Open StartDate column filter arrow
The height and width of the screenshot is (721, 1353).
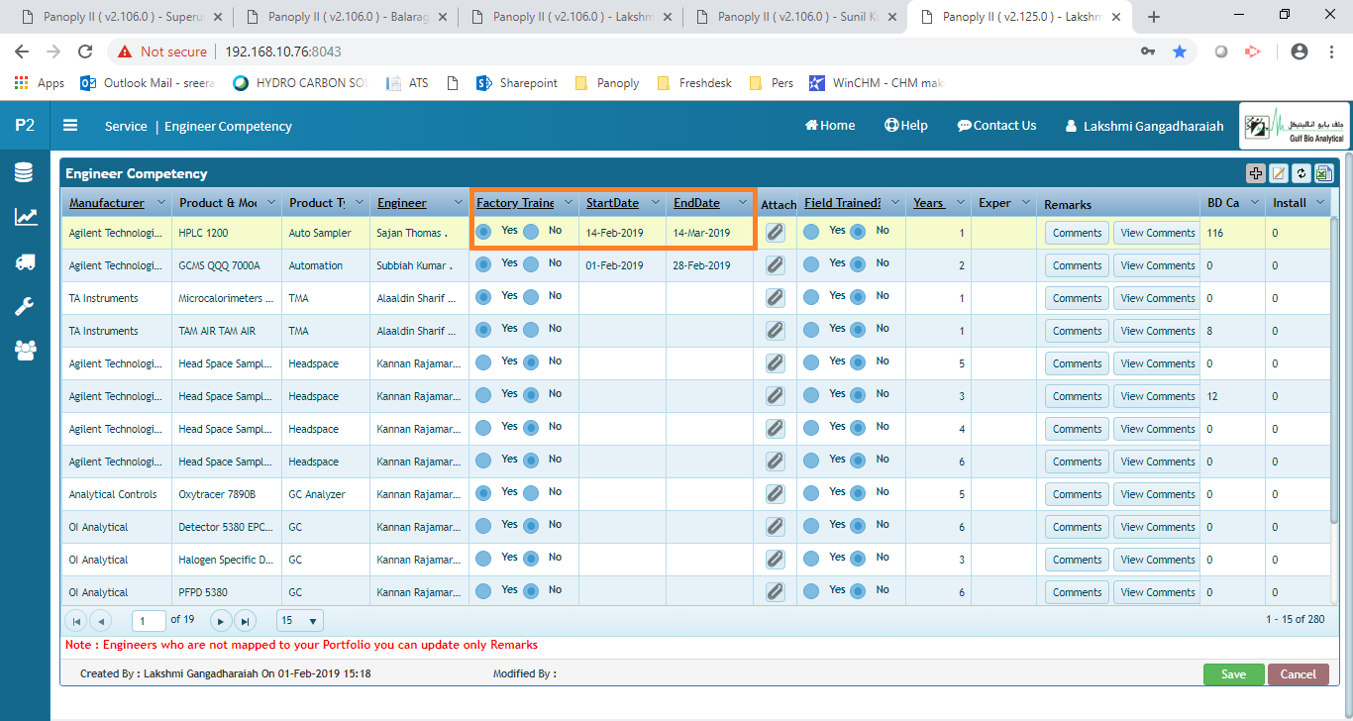656,203
